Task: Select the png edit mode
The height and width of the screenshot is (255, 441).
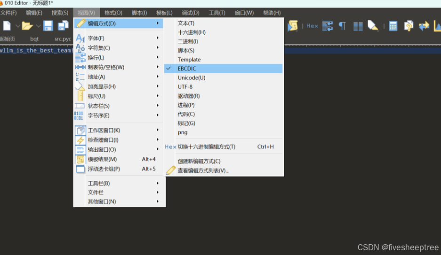Action: (223, 132)
